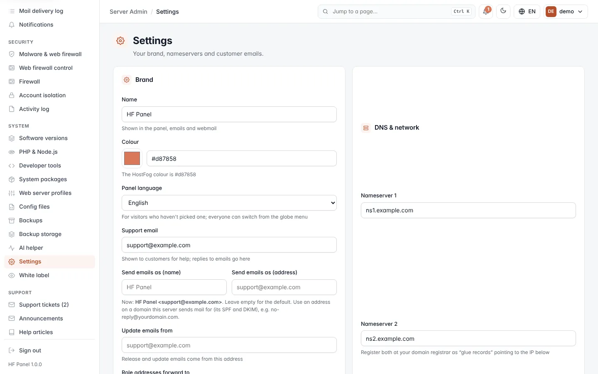The height and width of the screenshot is (374, 598).
Task: Focus the Support email field
Action: coord(229,245)
